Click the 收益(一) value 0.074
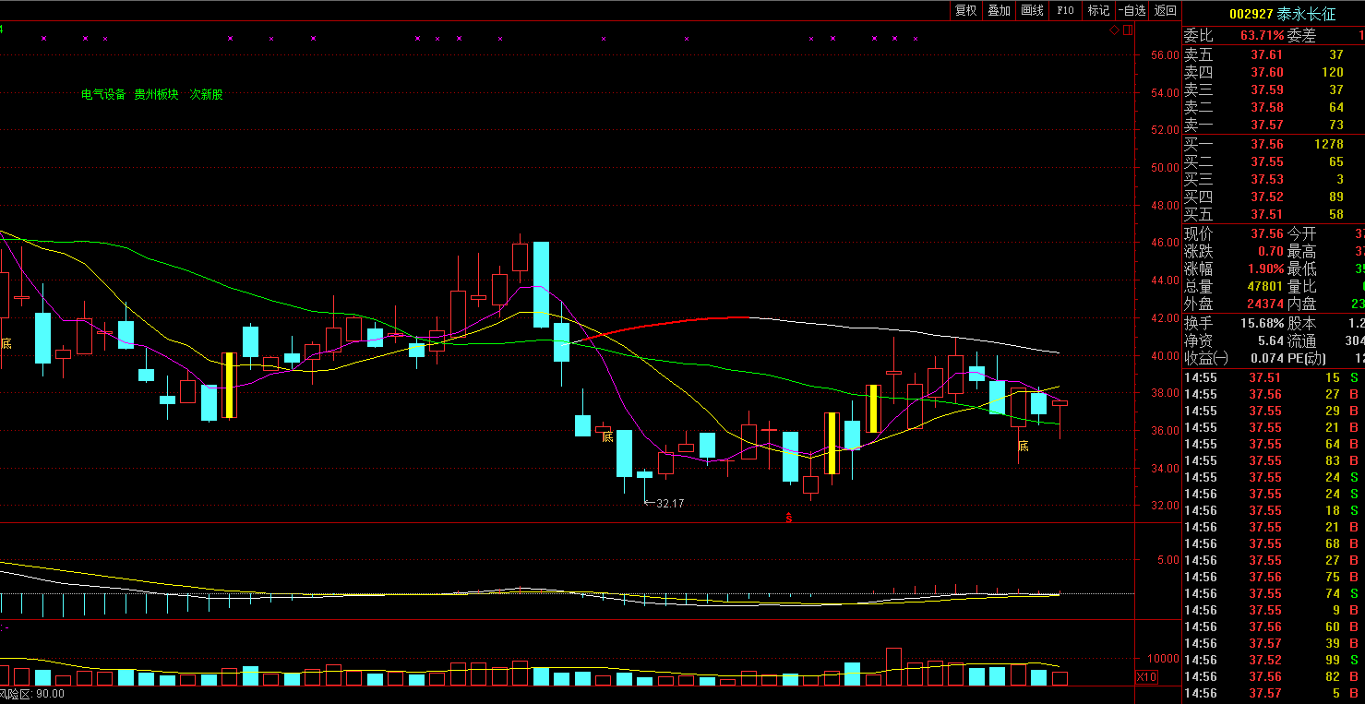This screenshot has height=704, width=1365. point(1267,359)
